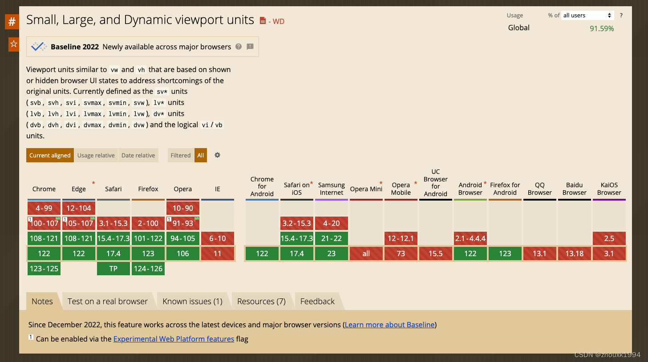The image size is (648, 362).
Task: Click Safari 15.4-17.3 supported cell
Action: tap(113, 238)
